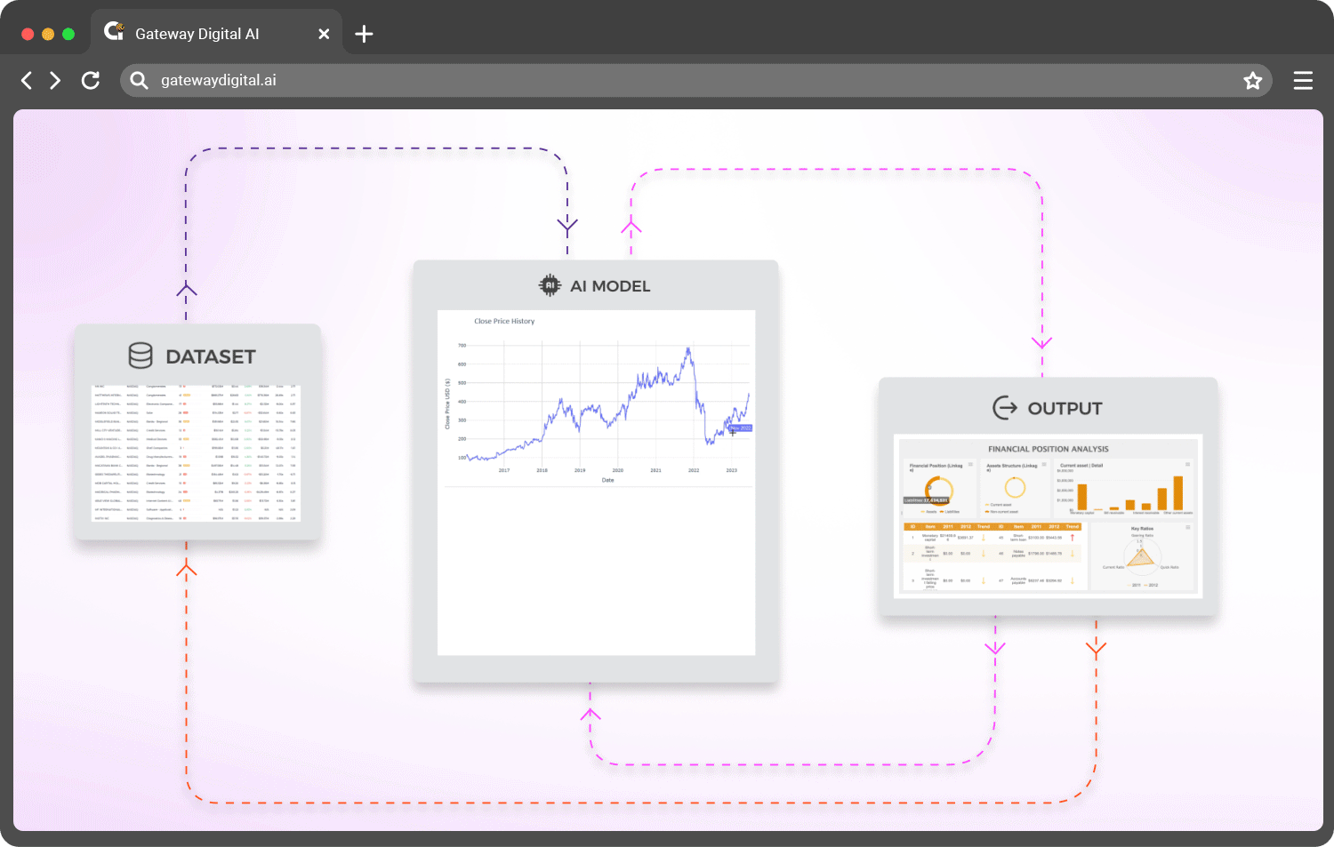Go forward with the forward arrow
The width and height of the screenshot is (1334, 847).
[x=56, y=81]
